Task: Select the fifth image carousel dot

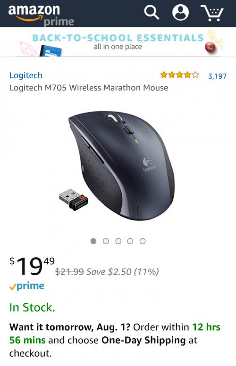Action: 143,241
